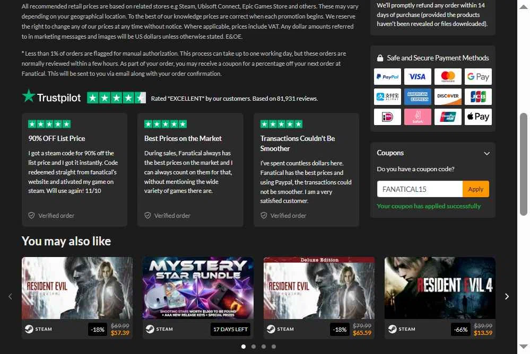The width and height of the screenshot is (530, 354).
Task: Click the Mastercard payment icon
Action: 448,77
